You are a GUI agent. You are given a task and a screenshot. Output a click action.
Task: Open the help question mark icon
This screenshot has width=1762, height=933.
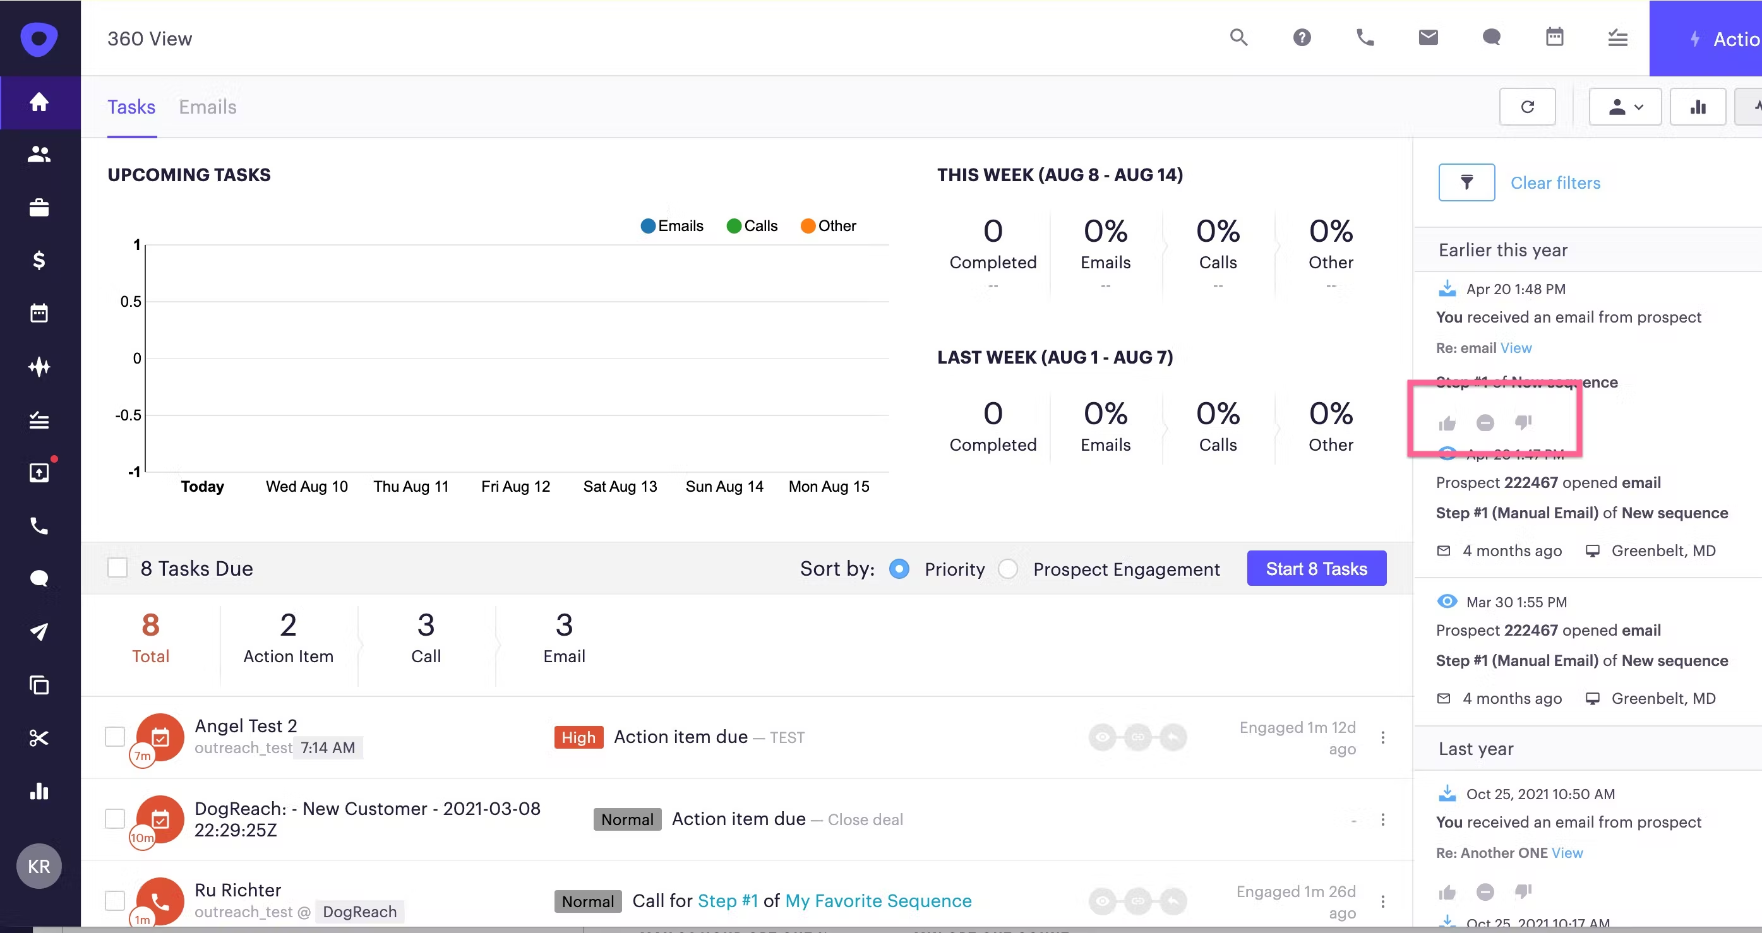tap(1302, 38)
